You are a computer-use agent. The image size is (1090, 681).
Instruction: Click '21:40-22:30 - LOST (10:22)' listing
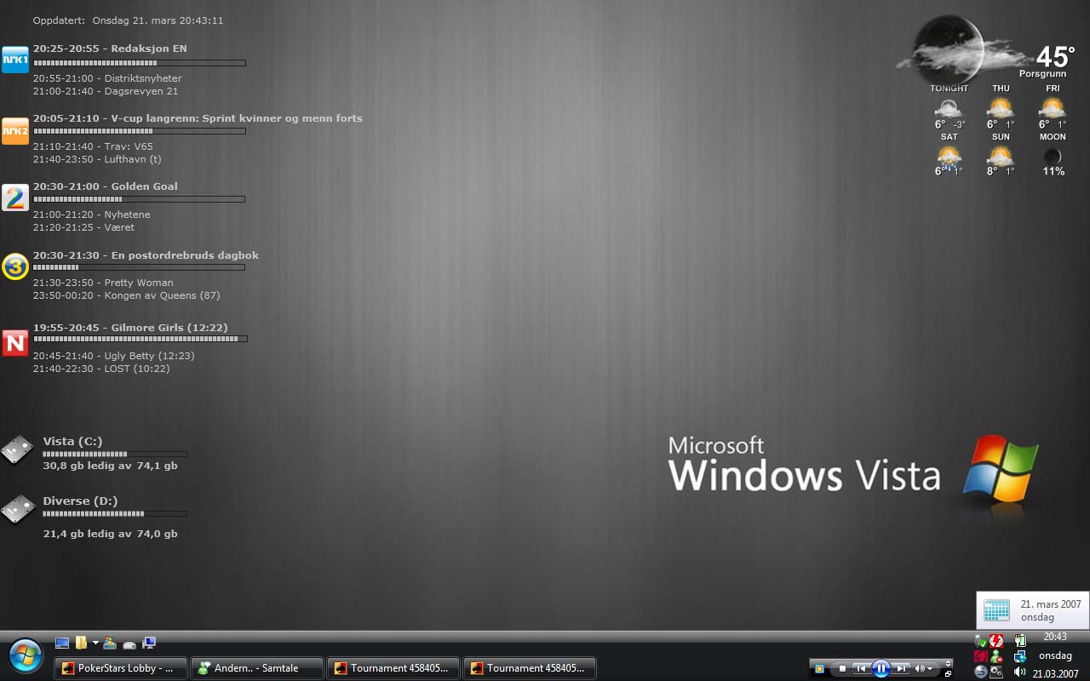coord(101,369)
